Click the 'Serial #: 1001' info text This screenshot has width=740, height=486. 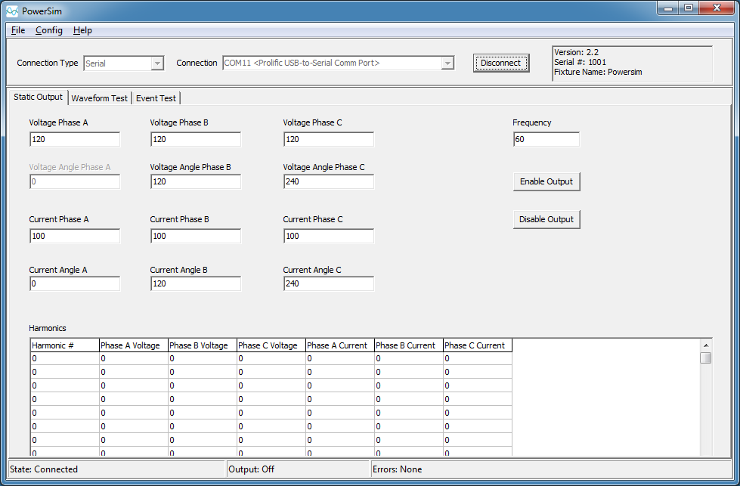pyautogui.click(x=580, y=62)
